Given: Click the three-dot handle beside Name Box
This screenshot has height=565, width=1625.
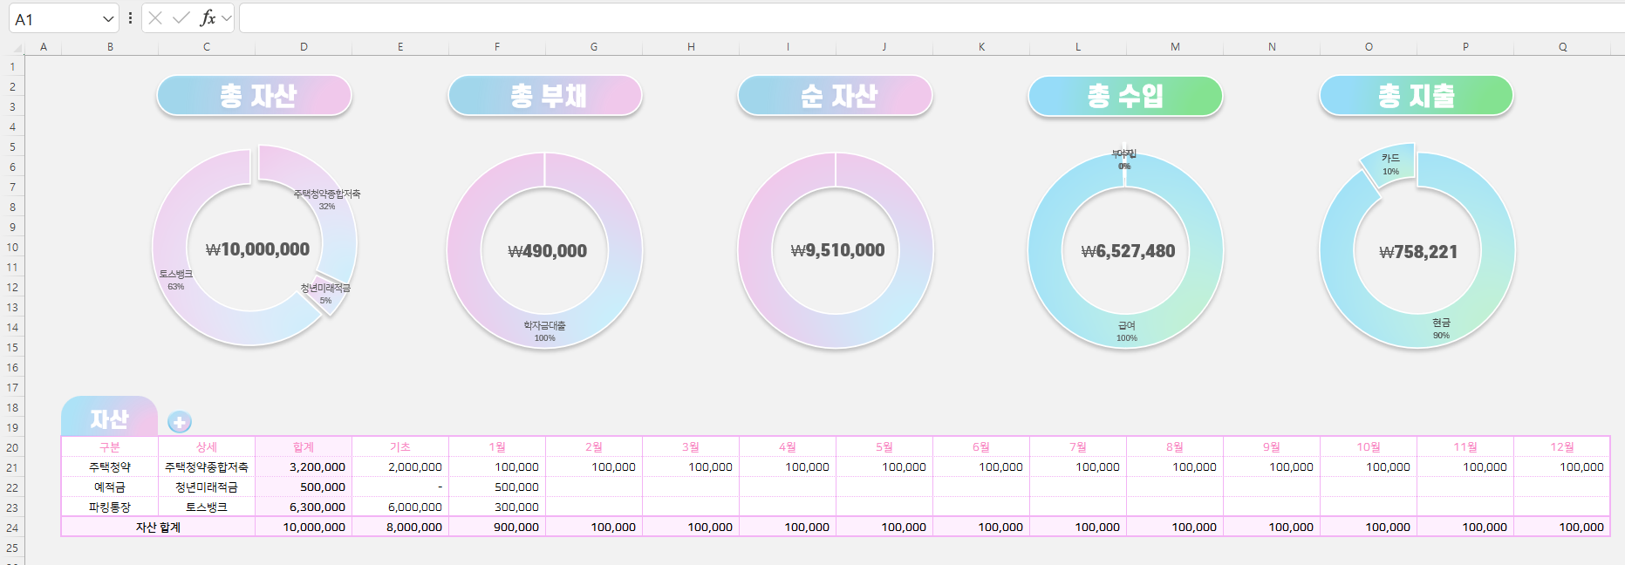Looking at the screenshot, I should (130, 18).
